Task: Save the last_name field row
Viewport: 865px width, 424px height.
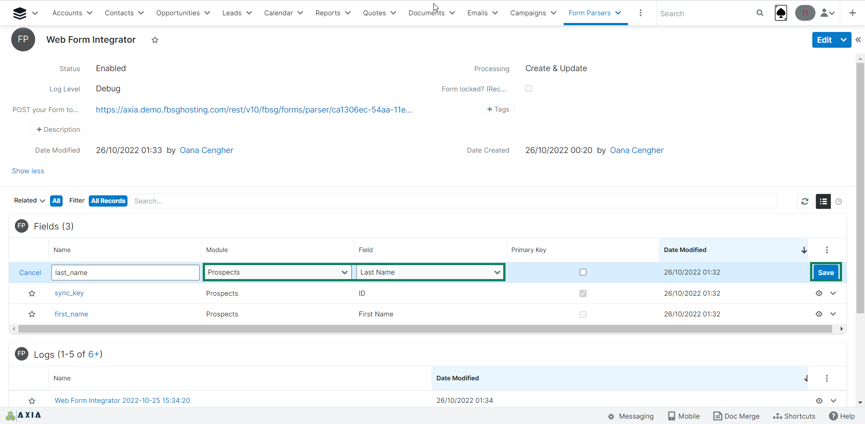Action: click(x=825, y=272)
